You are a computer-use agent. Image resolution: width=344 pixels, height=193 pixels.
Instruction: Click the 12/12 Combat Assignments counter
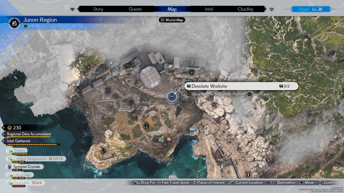pos(56,159)
